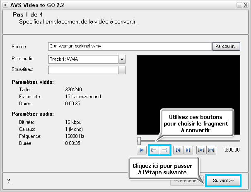Screen dimensions: 251x192
Task: Click the Paramètres vidéo: heading
Action: 33,82
